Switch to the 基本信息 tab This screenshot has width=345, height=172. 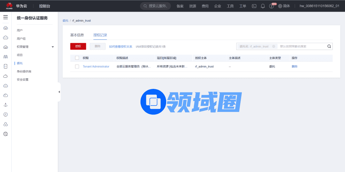(x=77, y=35)
